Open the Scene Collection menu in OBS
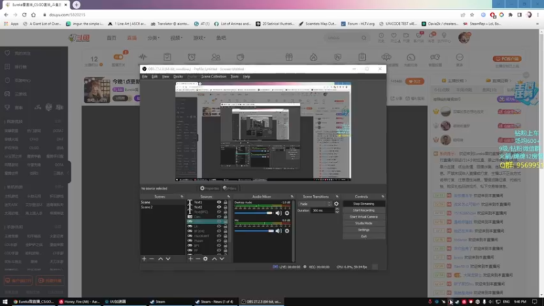Screen dimensions: 544x306 (x=214, y=76)
